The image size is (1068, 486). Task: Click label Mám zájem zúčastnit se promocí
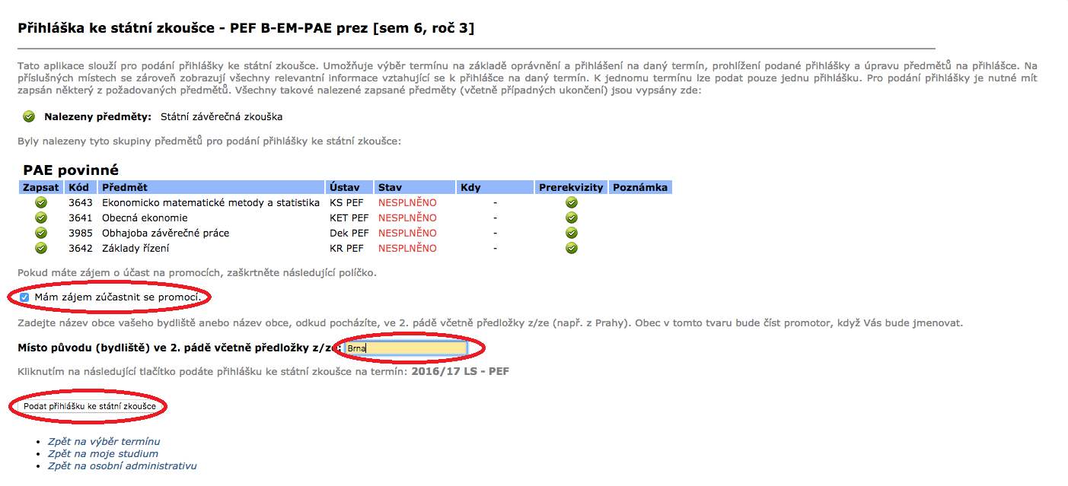(117, 297)
